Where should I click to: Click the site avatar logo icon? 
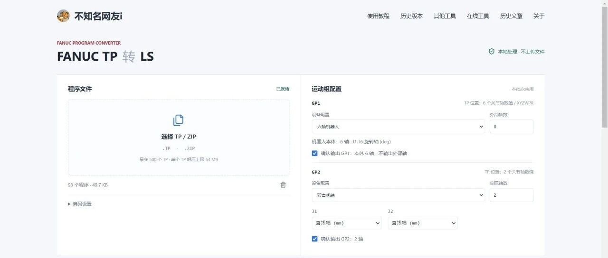(x=63, y=16)
